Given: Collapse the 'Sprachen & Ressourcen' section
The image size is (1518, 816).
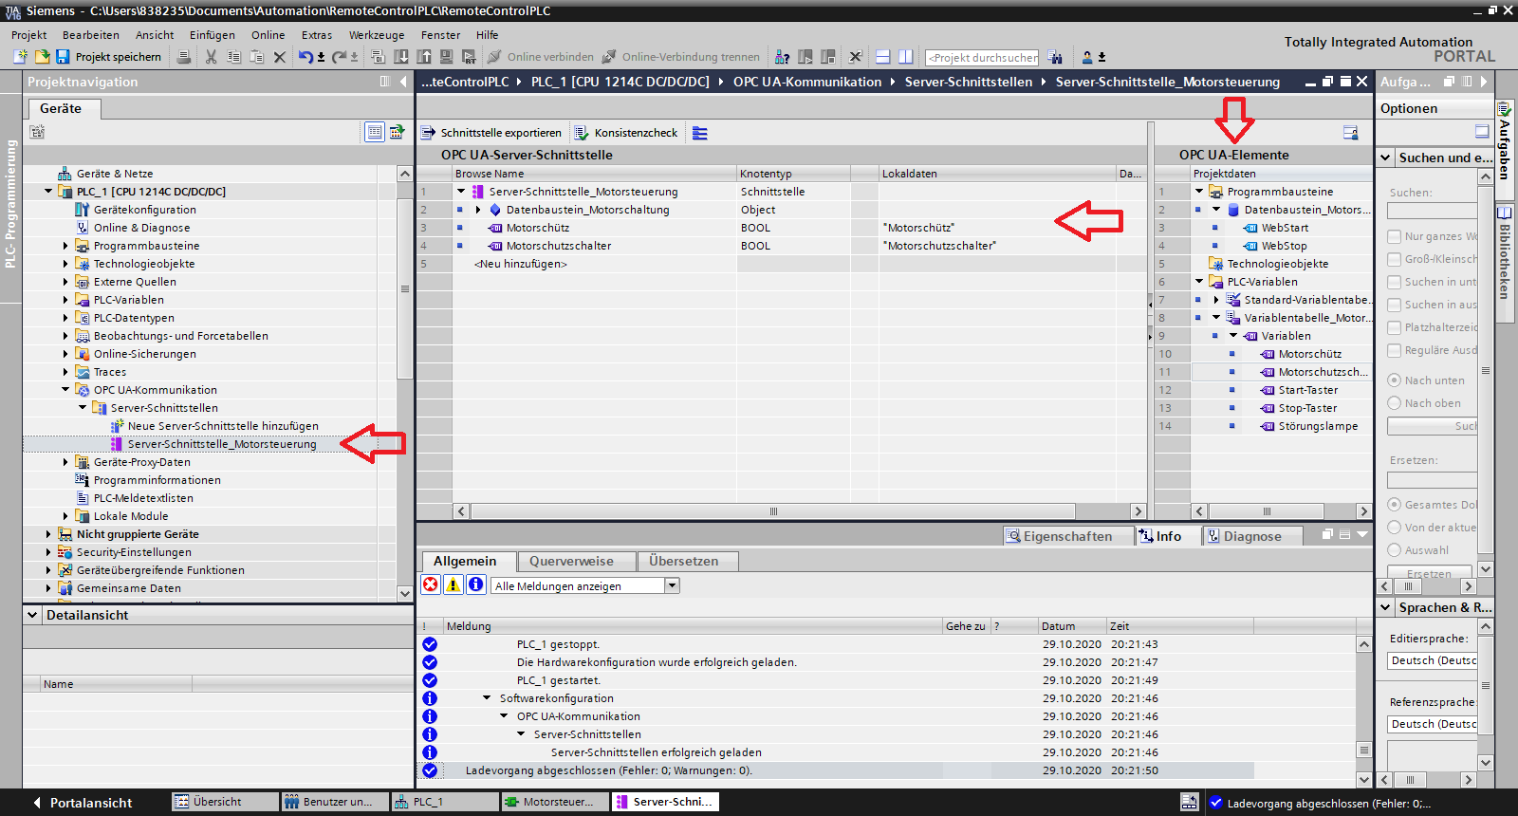Looking at the screenshot, I should [1386, 607].
